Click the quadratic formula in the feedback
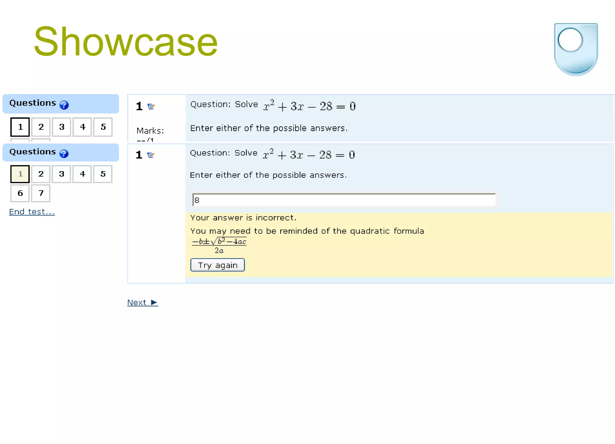Image resolution: width=615 pixels, height=444 pixels. point(219,246)
